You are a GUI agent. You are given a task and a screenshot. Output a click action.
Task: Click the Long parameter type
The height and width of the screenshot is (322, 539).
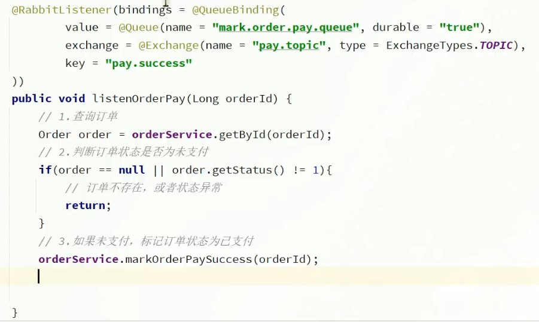205,99
